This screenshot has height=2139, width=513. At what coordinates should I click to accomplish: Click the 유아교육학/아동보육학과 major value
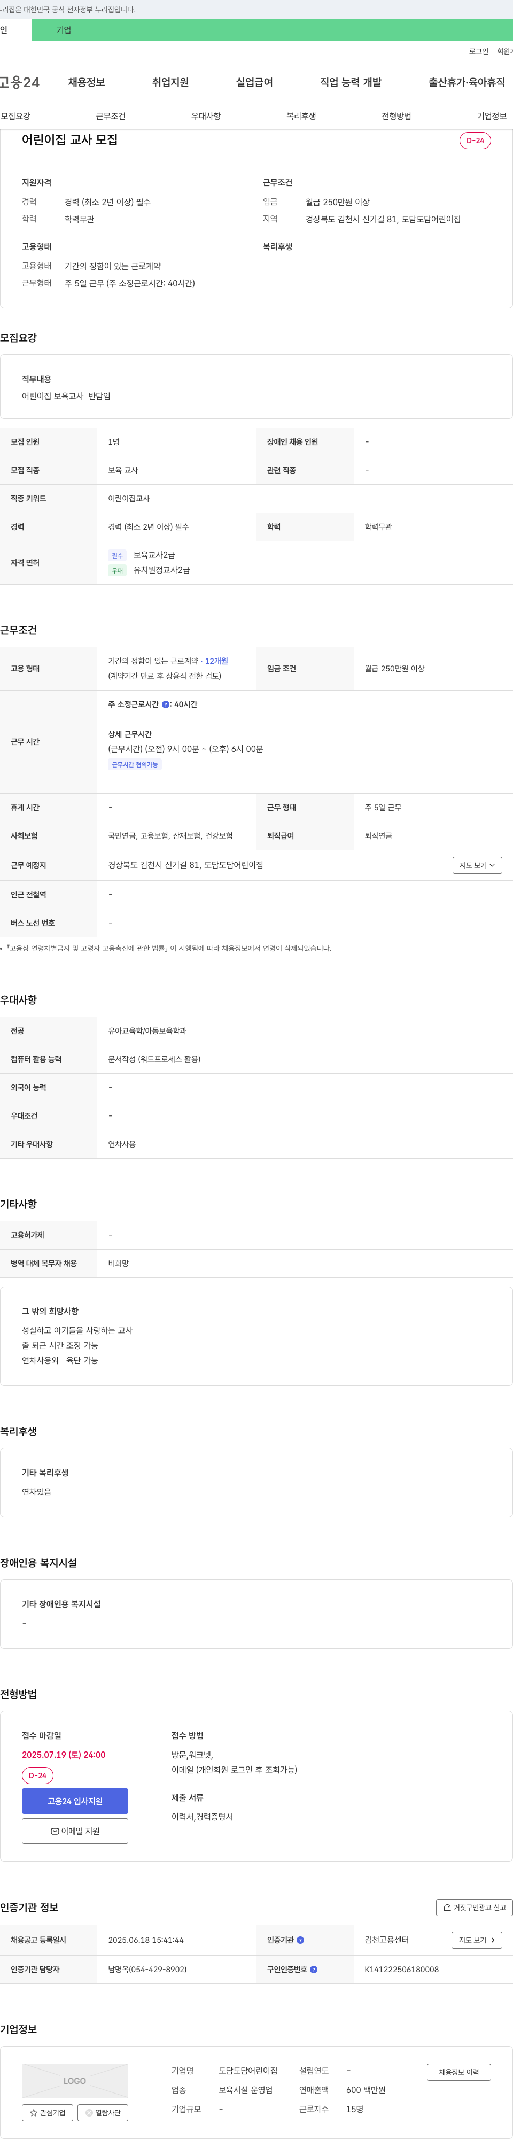click(x=147, y=1030)
